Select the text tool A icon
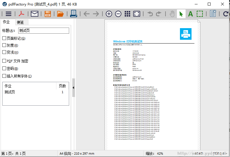Screen dimensions: 230x157 tap(190, 14)
